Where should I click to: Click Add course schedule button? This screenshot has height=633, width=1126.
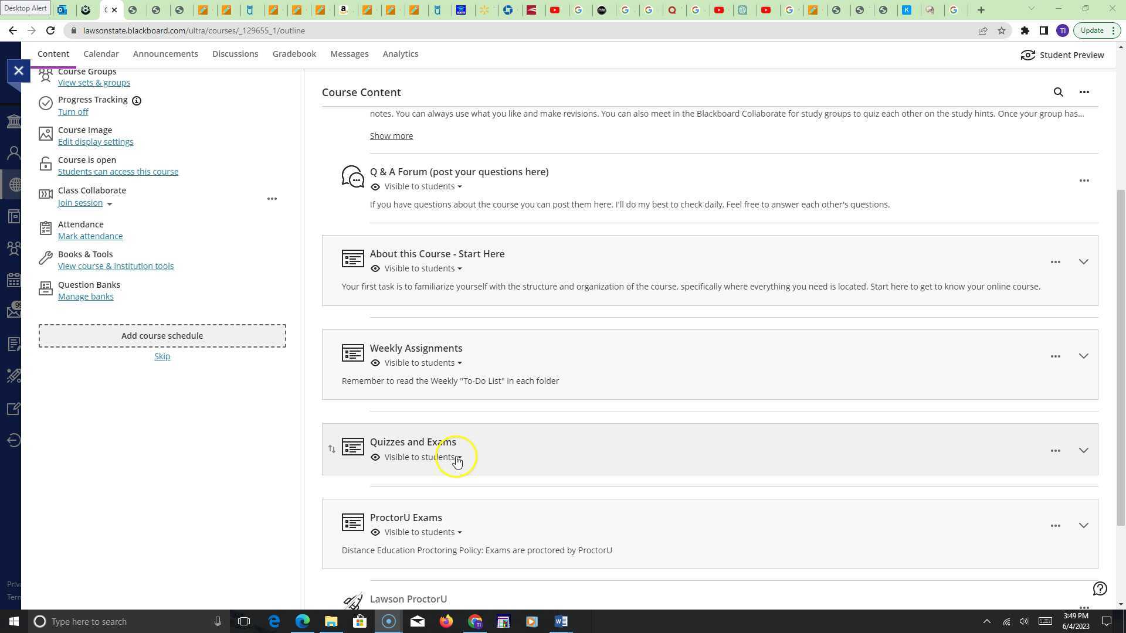pyautogui.click(x=162, y=336)
